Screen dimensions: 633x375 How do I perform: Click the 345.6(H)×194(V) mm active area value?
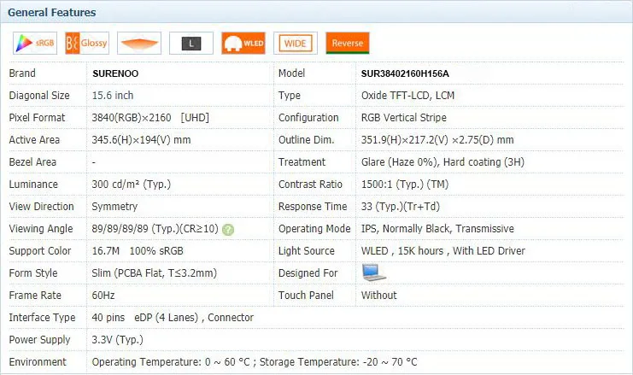click(141, 140)
